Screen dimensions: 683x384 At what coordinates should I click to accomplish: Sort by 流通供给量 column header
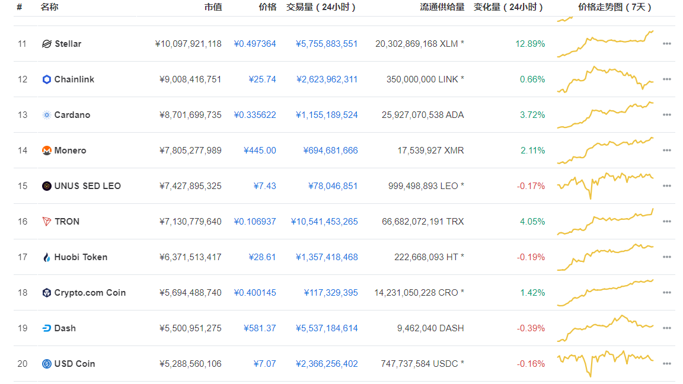point(442,7)
